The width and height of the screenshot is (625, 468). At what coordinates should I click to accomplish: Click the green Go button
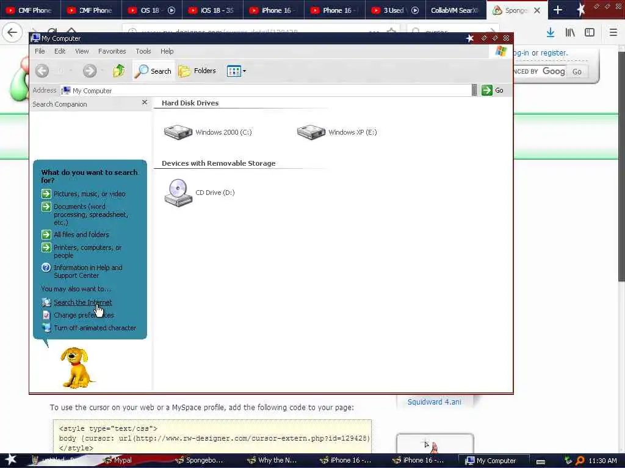[493, 90]
